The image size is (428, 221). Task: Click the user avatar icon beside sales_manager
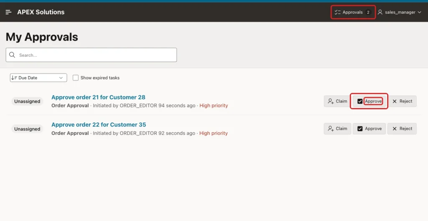(x=380, y=12)
